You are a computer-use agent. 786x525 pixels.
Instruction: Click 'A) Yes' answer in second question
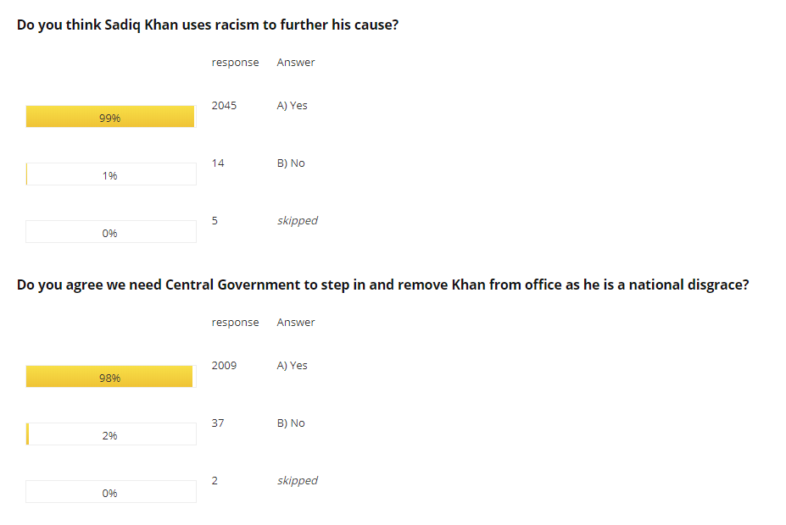point(293,365)
